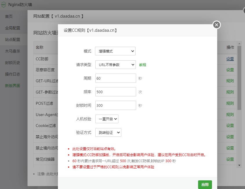The width and height of the screenshot is (245, 189).
Task: Switch to 新版界面 in the sidebar
Action: pos(12,86)
